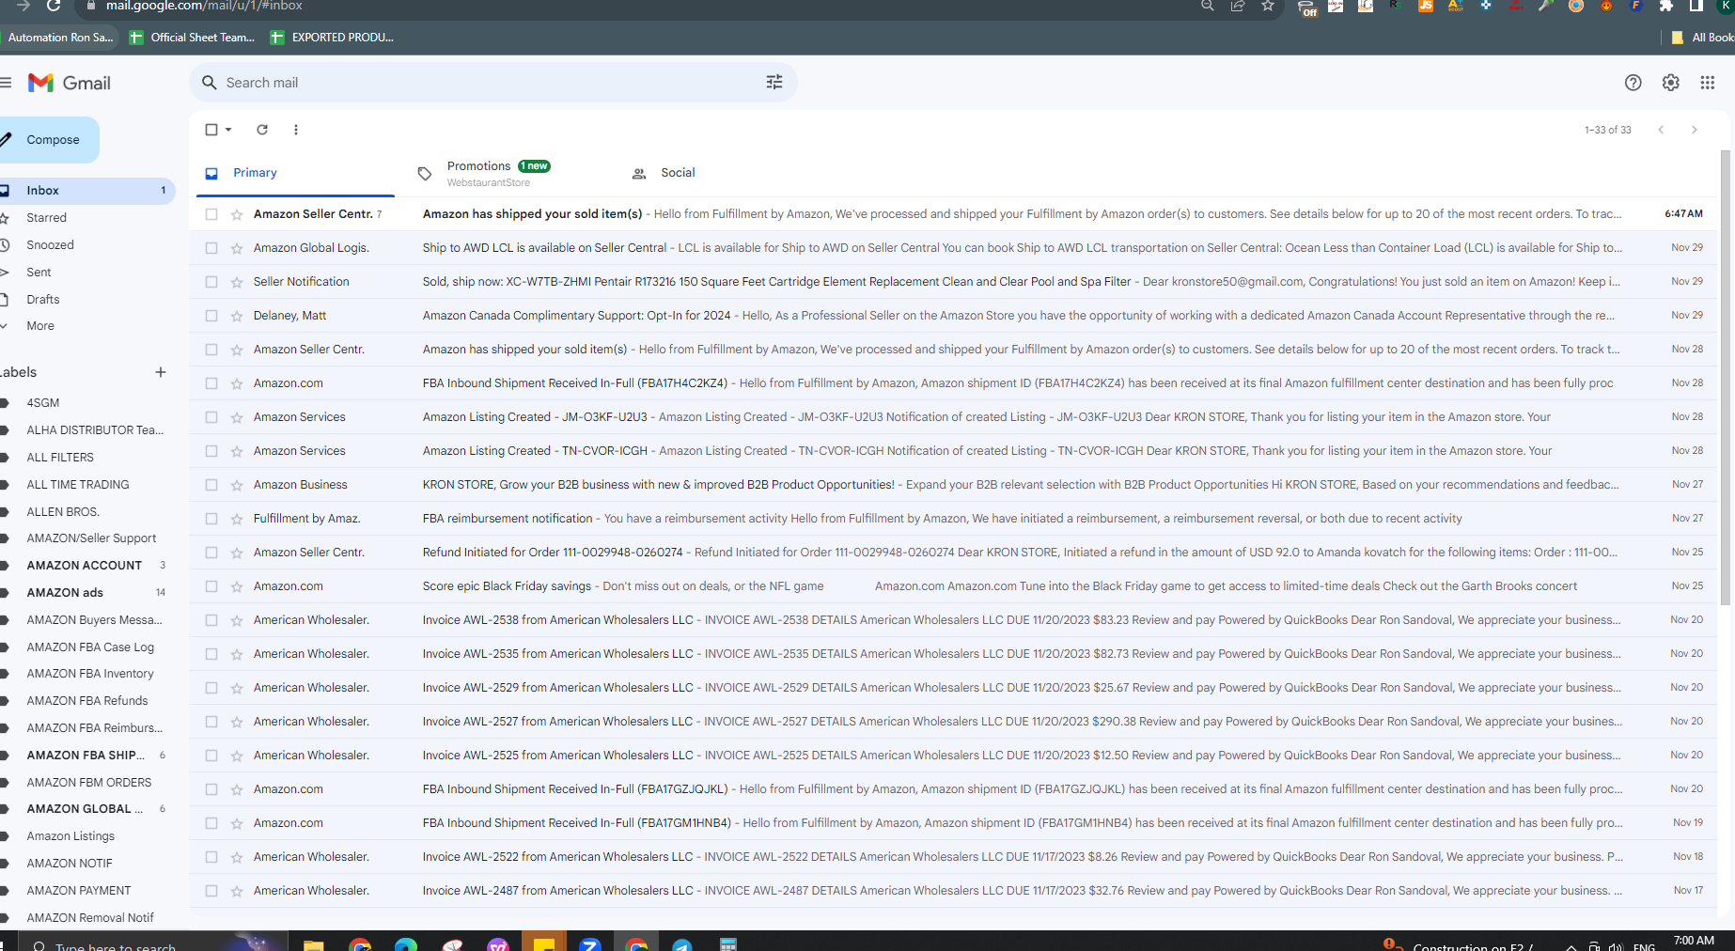Open the Amazon Listings label
Viewport: 1735px width, 951px height.
[70, 836]
